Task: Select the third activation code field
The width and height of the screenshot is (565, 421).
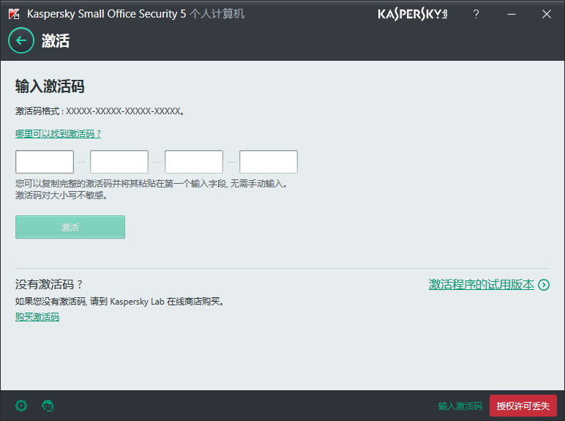Action: click(194, 162)
